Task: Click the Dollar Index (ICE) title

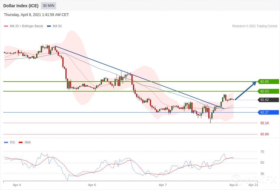Action: [21, 6]
